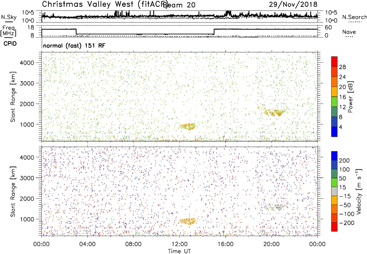Click the "28" power colorbar value
This screenshot has height=254, width=367.
pos(342,67)
